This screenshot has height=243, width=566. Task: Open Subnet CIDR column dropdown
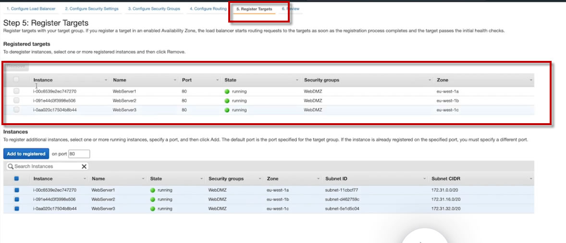(531, 179)
